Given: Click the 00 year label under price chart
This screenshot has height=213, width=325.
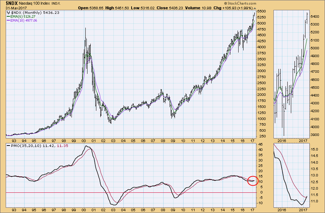Looking at the screenshot, I should (x=84, y=141).
